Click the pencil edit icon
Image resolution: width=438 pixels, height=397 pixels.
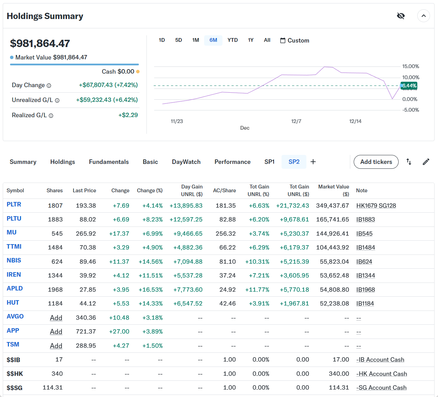[426, 162]
